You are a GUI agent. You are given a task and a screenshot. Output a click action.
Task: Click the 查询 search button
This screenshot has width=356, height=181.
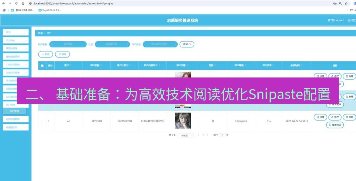[x=187, y=44]
